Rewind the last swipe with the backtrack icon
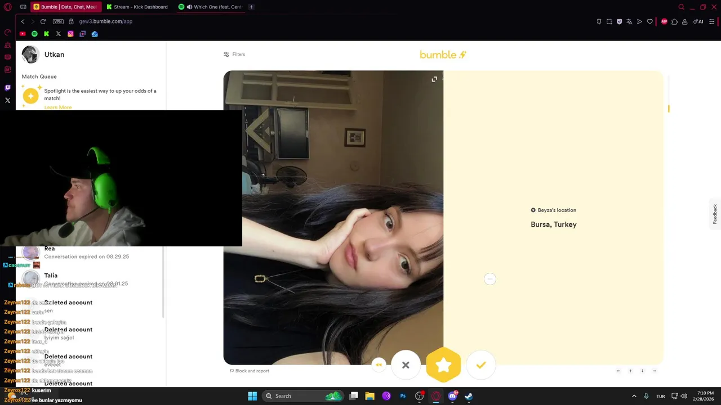 379,364
